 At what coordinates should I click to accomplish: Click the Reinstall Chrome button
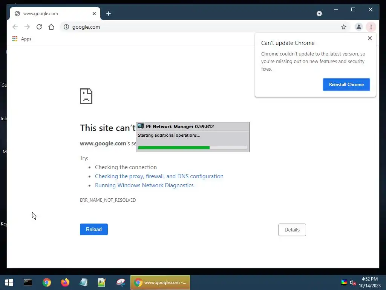pyautogui.click(x=346, y=85)
